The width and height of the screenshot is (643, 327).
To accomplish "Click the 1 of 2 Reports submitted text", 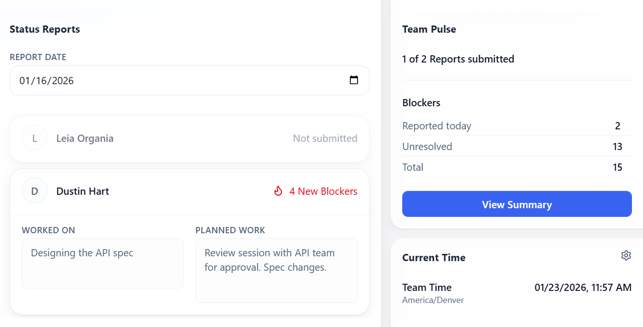I will pos(458,59).
